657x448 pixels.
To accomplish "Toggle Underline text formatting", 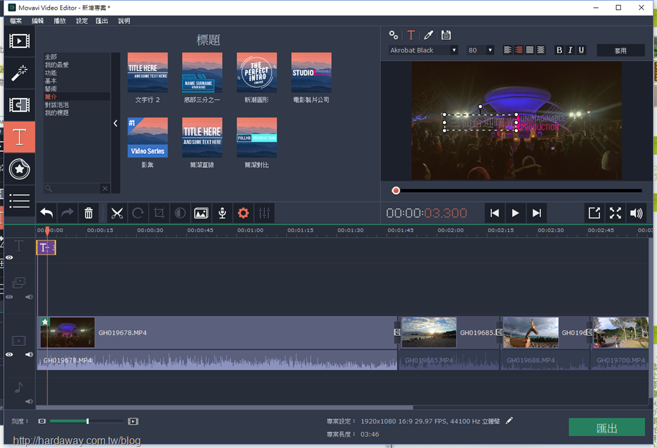I will coord(581,50).
